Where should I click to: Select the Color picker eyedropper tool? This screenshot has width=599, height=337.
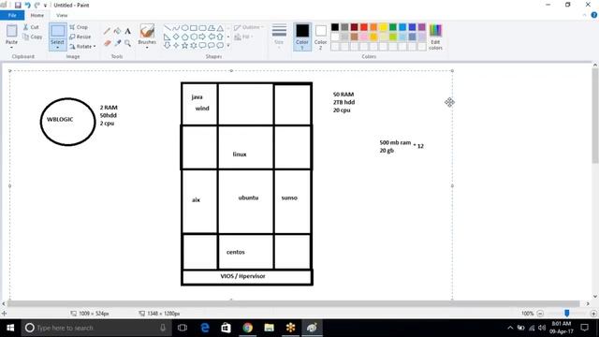click(x=118, y=43)
